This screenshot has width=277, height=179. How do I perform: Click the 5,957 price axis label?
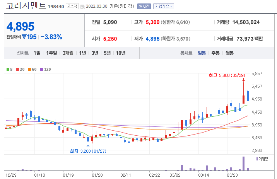[257, 73]
